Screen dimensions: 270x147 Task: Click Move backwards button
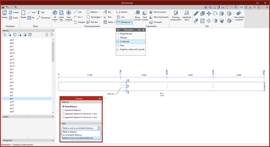[x=159, y=17]
